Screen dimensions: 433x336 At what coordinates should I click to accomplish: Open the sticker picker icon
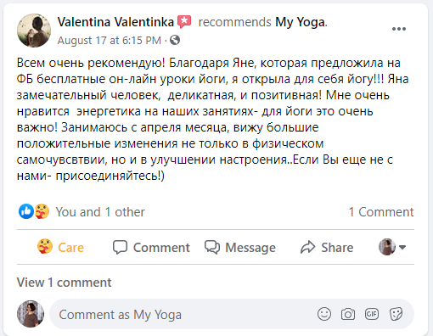pyautogui.click(x=396, y=314)
